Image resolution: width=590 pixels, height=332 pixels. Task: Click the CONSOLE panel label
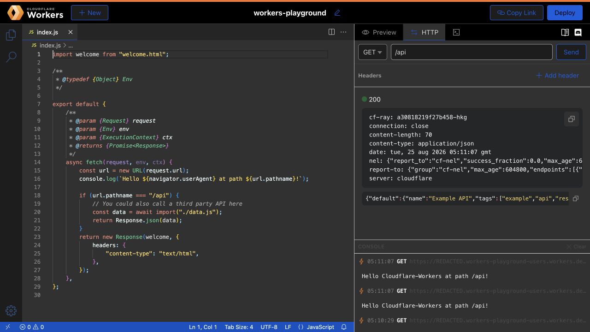click(371, 247)
